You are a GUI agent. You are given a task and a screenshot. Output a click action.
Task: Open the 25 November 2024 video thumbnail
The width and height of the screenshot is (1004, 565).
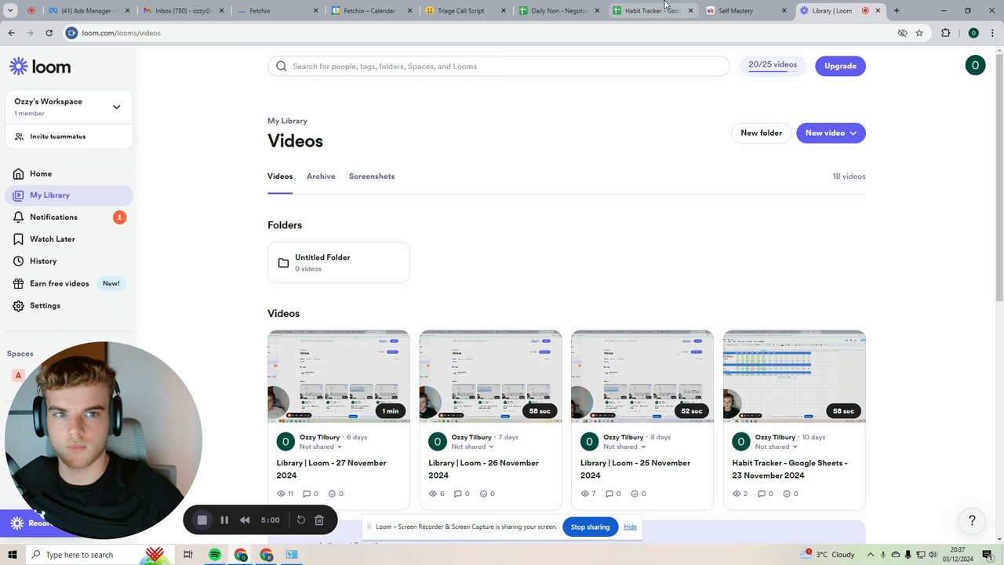642,377
